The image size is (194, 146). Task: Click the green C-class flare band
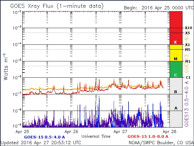point(176,70)
